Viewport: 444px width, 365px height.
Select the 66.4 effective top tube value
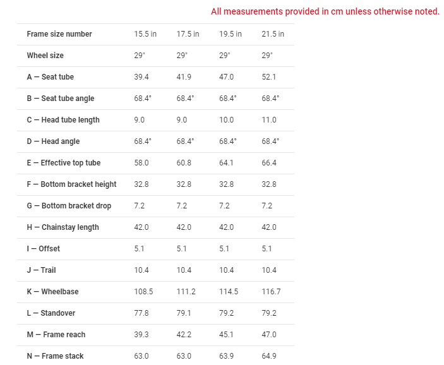pyautogui.click(x=269, y=163)
